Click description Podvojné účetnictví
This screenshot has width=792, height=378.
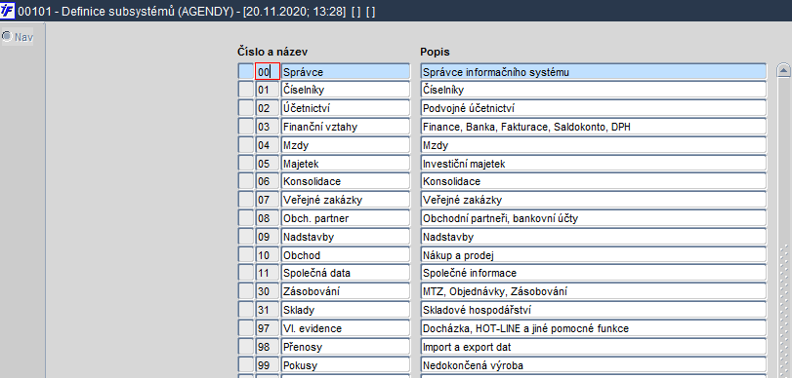pos(593,108)
